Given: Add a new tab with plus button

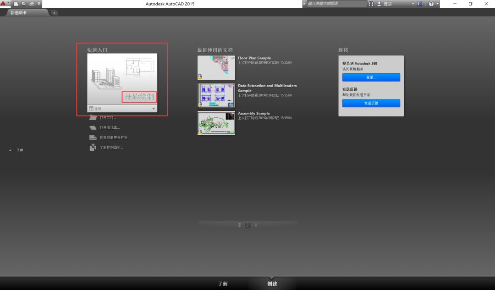Looking at the screenshot, I should [x=54, y=13].
